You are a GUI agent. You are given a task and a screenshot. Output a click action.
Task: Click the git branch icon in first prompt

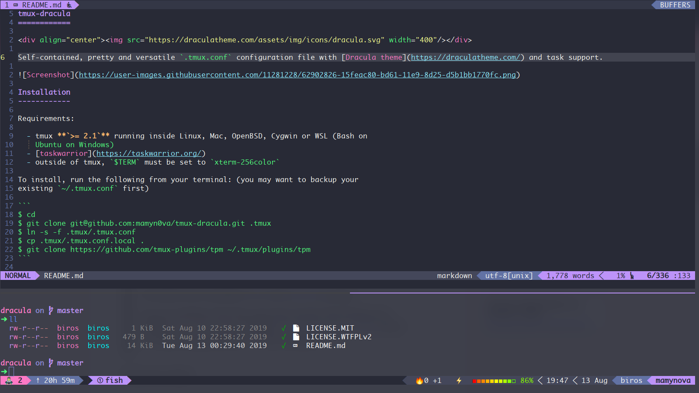click(51, 310)
